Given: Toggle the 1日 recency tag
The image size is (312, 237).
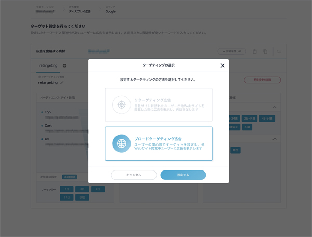Looking at the screenshot, I should pos(67,189).
